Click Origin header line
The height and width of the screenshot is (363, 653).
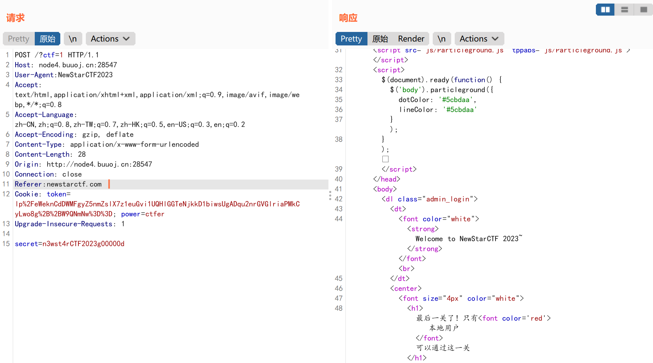coord(83,164)
